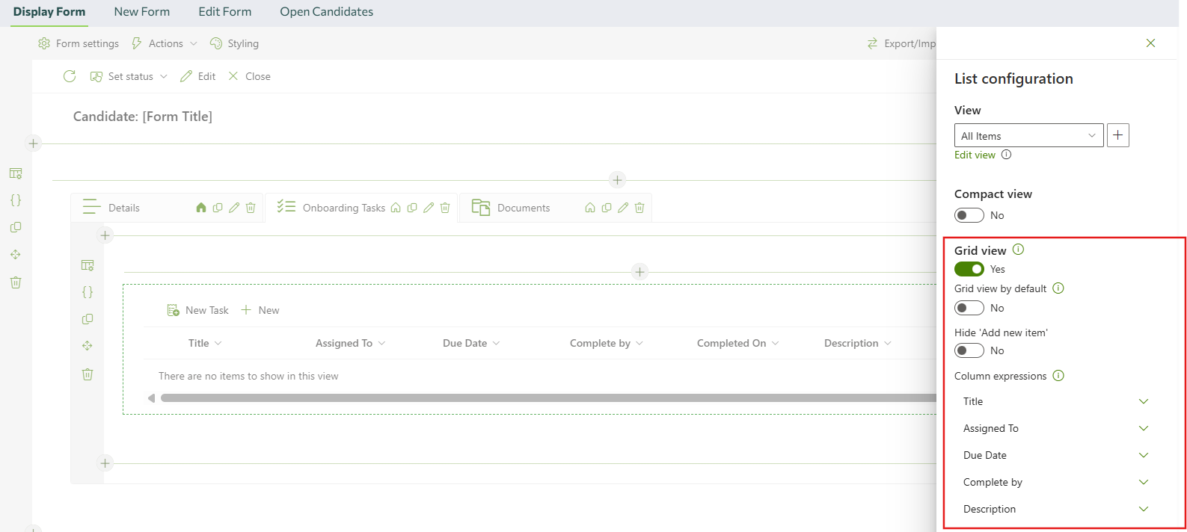
Task: Click the home icon on the Onboarding Tasks tab
Action: pos(396,208)
